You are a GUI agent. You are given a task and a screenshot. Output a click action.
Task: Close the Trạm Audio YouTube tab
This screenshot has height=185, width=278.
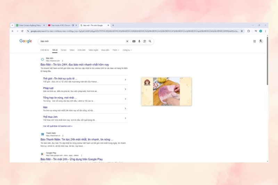click(76, 25)
